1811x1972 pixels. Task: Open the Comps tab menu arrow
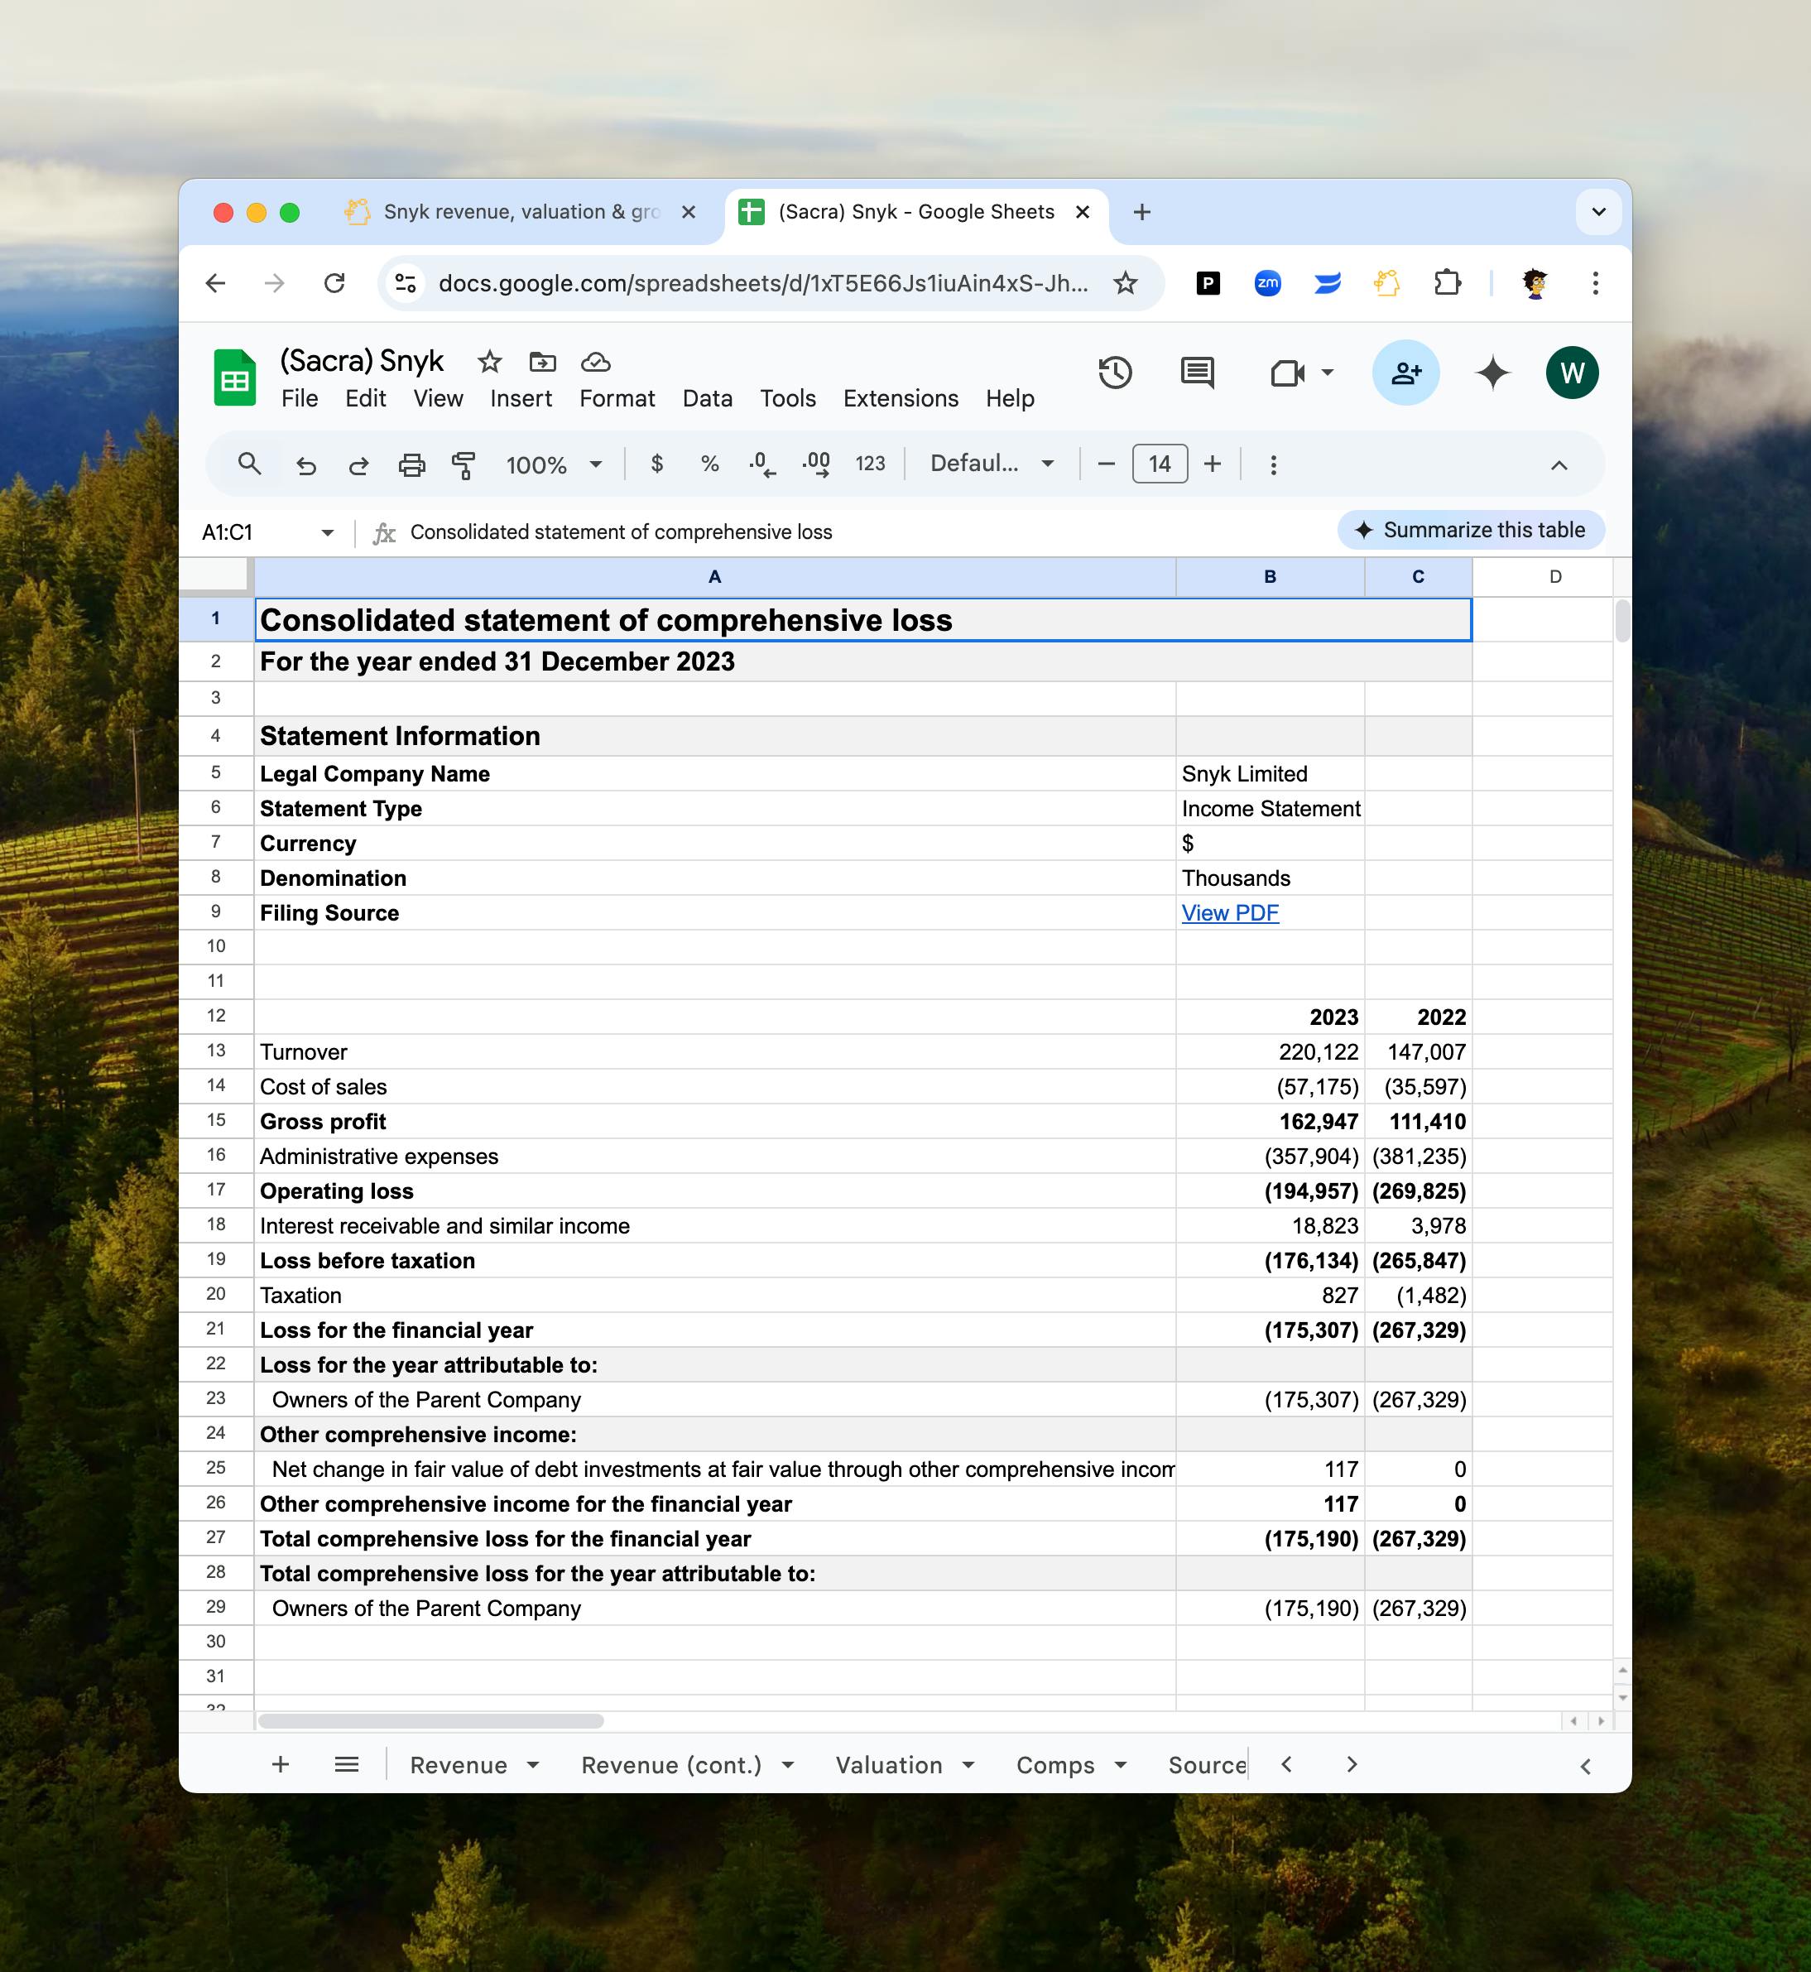point(1121,1765)
